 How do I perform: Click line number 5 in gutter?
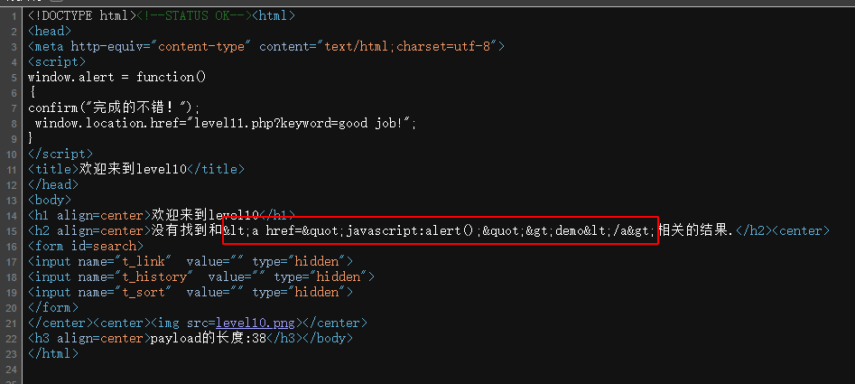16,78
